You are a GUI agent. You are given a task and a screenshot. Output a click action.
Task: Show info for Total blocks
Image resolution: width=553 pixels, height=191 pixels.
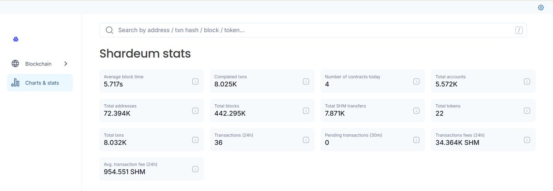[306, 111]
